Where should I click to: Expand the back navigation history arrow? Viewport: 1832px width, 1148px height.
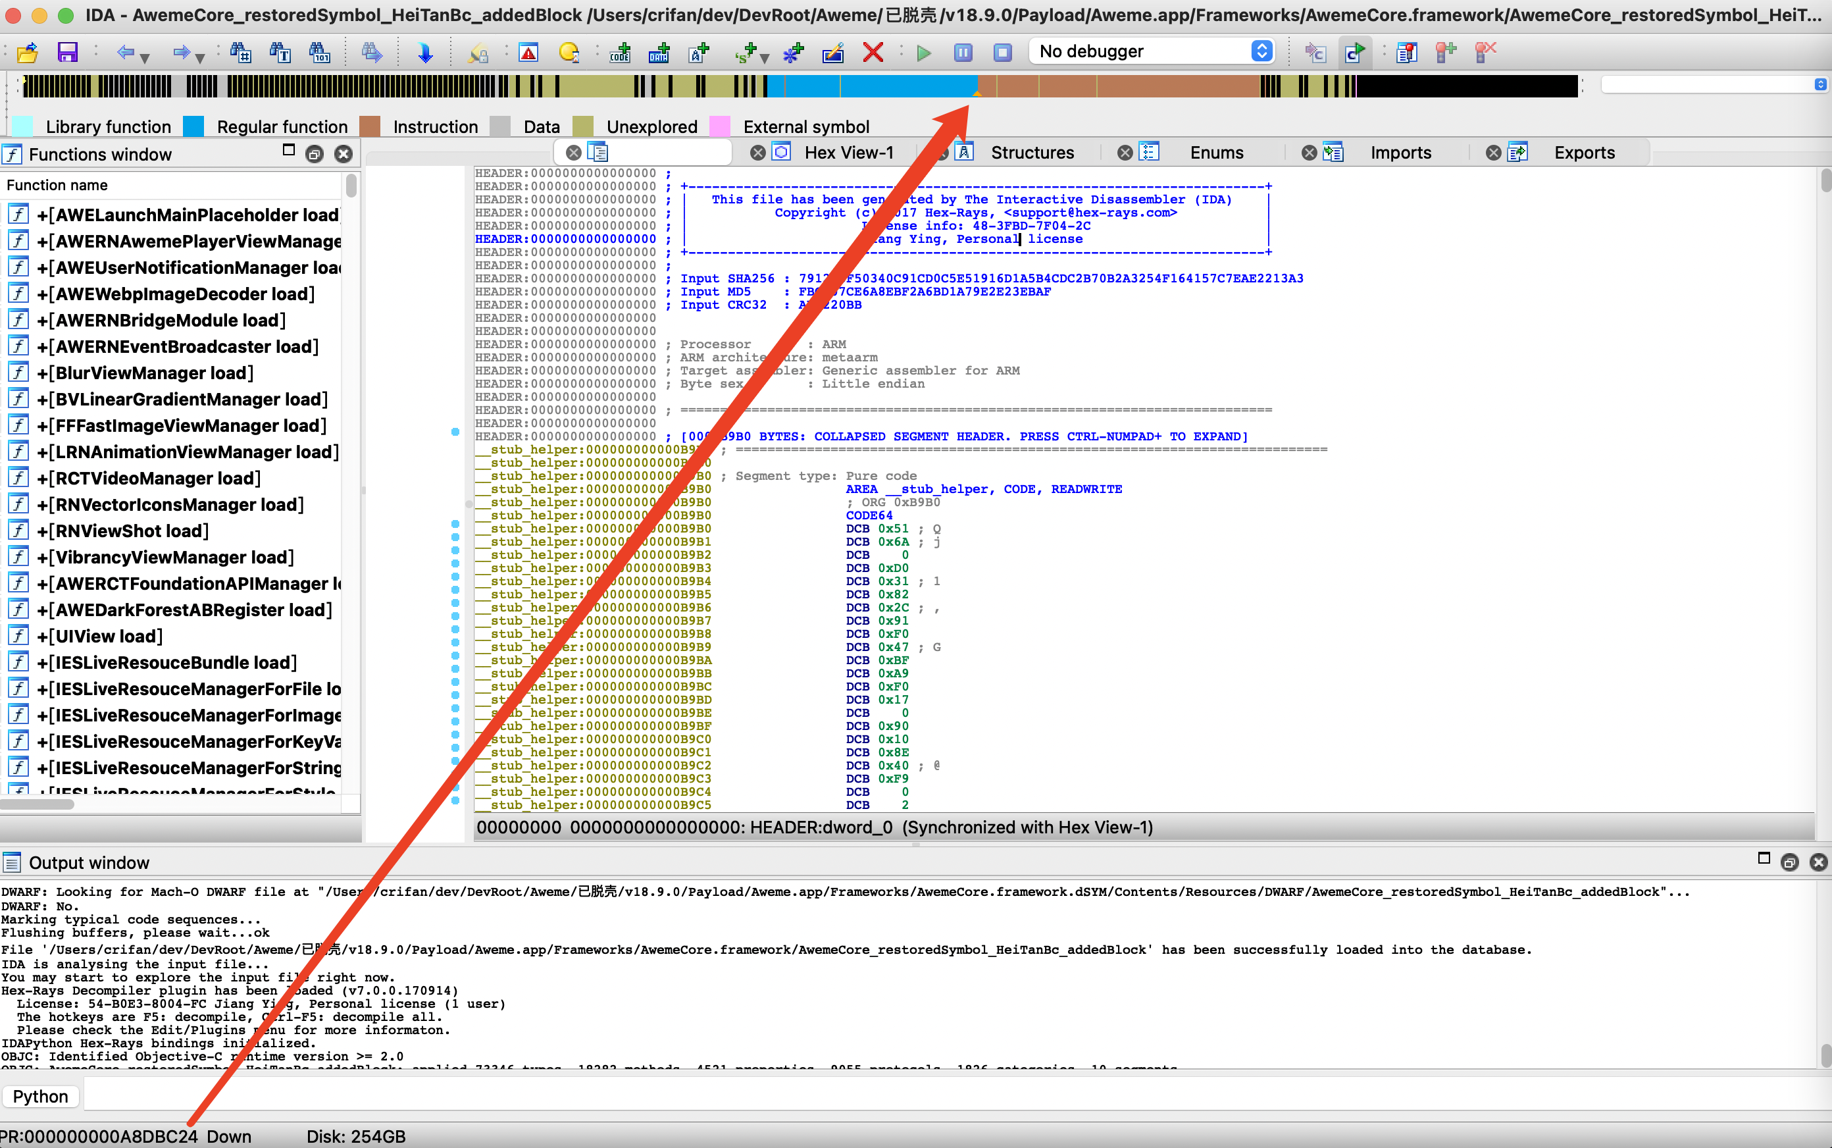click(145, 58)
